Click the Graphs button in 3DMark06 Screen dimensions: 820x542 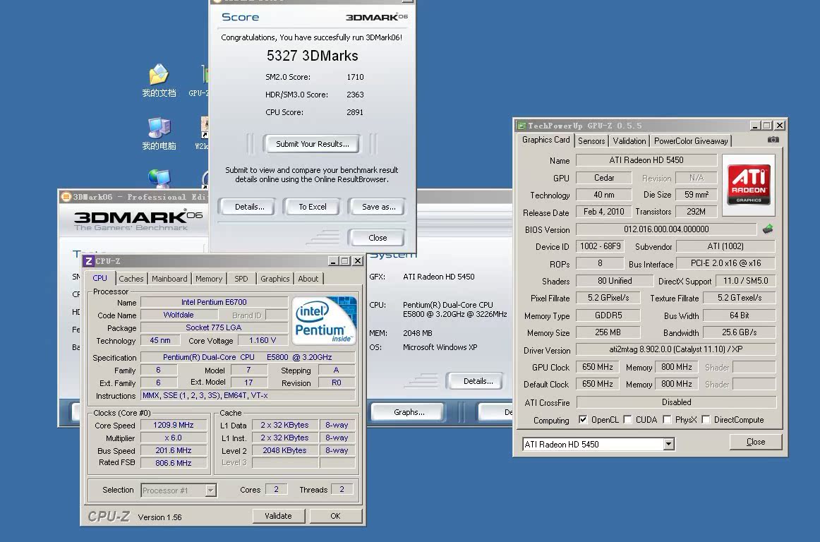click(409, 412)
